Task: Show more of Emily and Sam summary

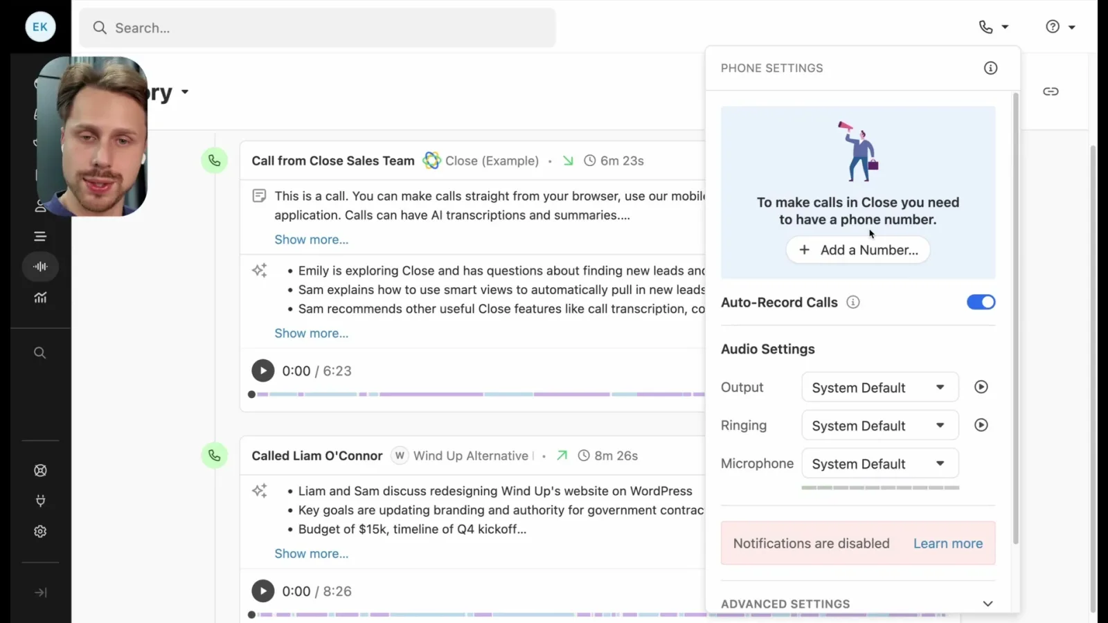Action: click(312, 333)
